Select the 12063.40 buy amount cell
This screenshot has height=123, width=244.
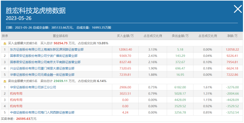(125, 50)
